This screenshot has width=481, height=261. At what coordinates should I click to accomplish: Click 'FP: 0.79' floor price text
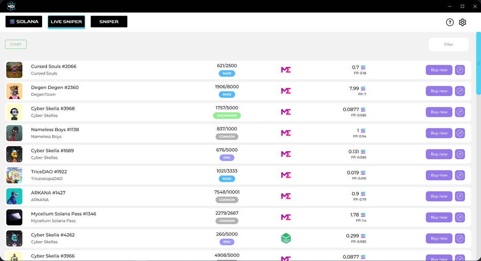360,199
